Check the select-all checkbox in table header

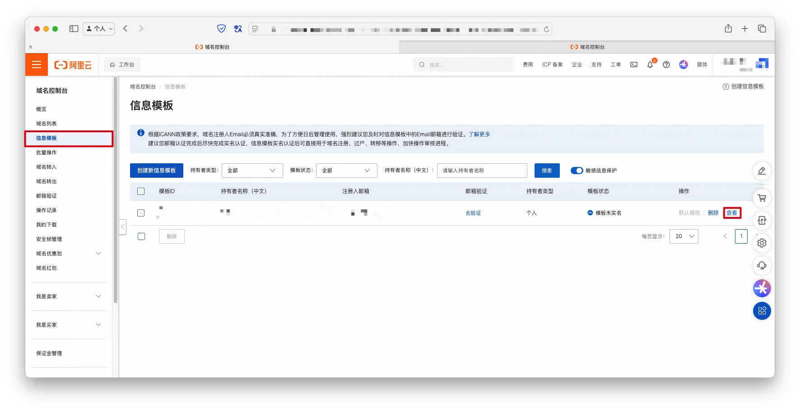[x=141, y=191]
